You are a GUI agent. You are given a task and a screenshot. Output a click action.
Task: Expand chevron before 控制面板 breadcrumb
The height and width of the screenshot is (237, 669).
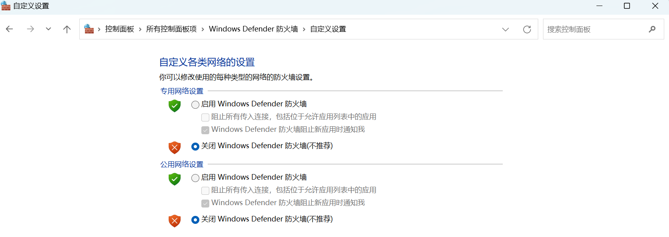pos(99,29)
